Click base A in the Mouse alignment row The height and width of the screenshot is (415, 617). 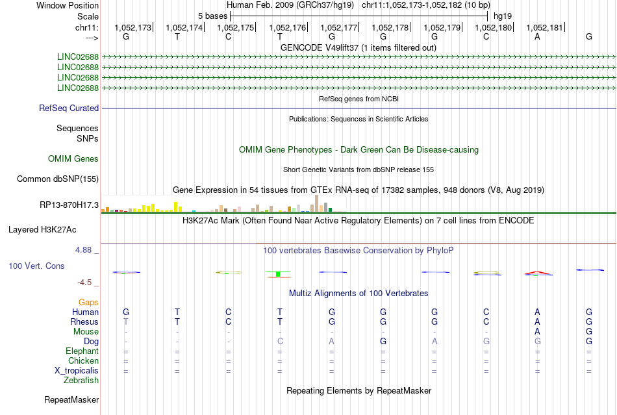click(x=537, y=332)
